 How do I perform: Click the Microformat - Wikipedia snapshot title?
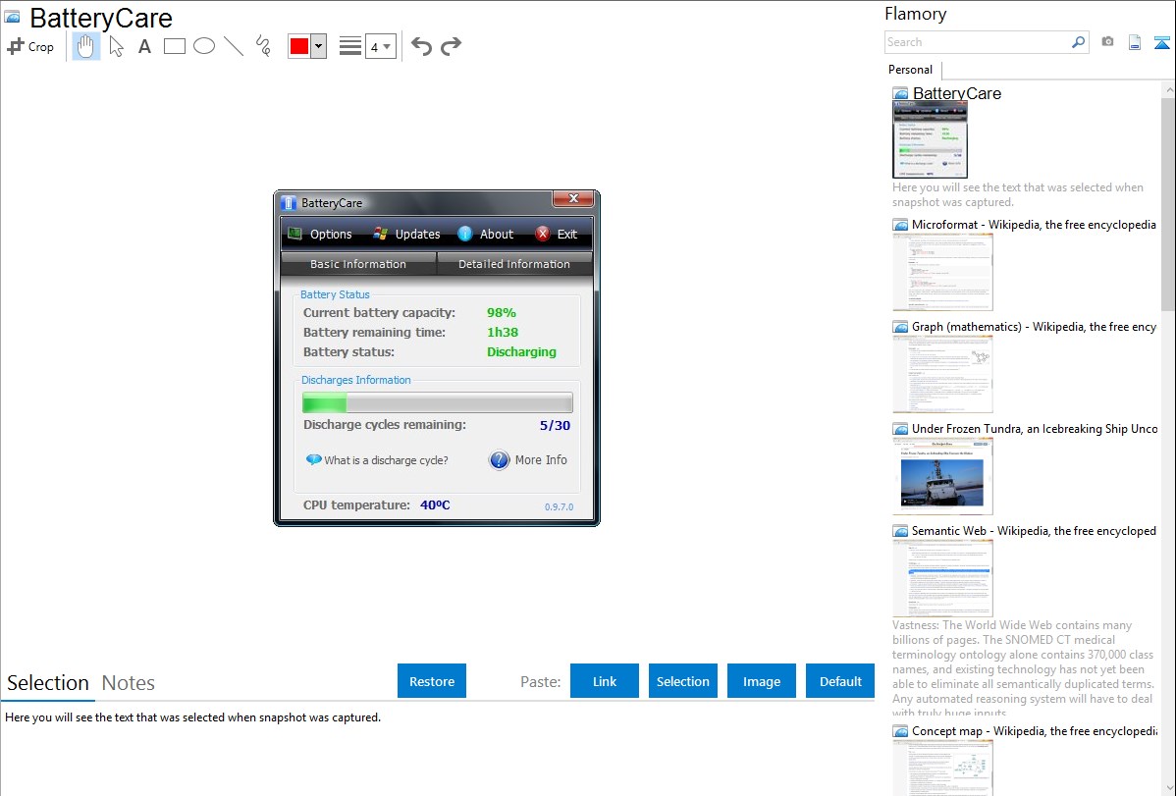pyautogui.click(x=1034, y=225)
